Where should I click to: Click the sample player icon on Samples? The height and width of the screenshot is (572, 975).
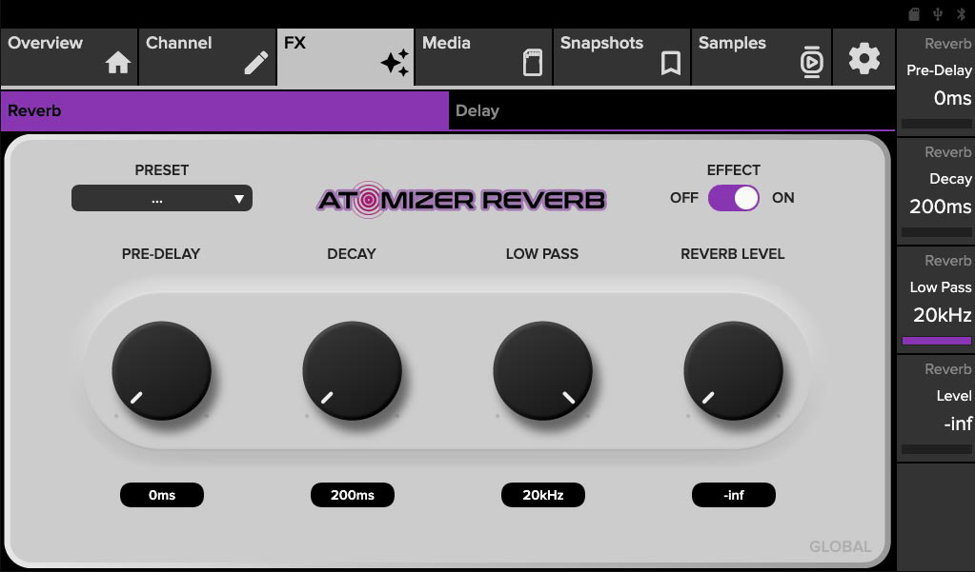(x=810, y=63)
